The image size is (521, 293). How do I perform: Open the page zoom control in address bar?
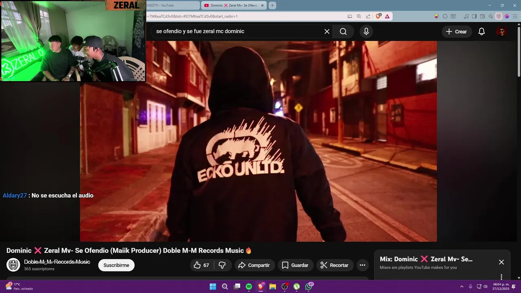pyautogui.click(x=359, y=16)
